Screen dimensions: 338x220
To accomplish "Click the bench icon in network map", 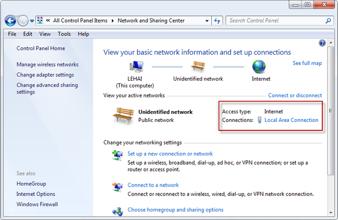I will pyautogui.click(x=198, y=67).
